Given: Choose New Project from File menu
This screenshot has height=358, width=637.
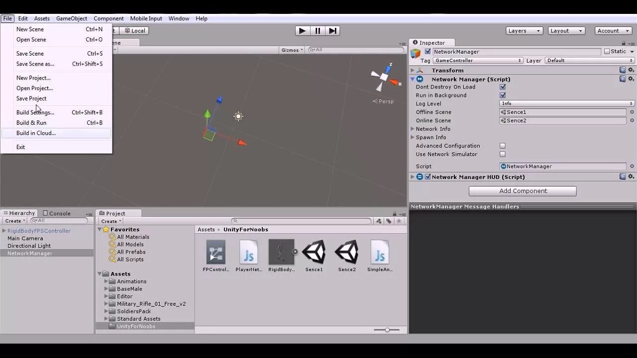Looking at the screenshot, I should 56,78.
